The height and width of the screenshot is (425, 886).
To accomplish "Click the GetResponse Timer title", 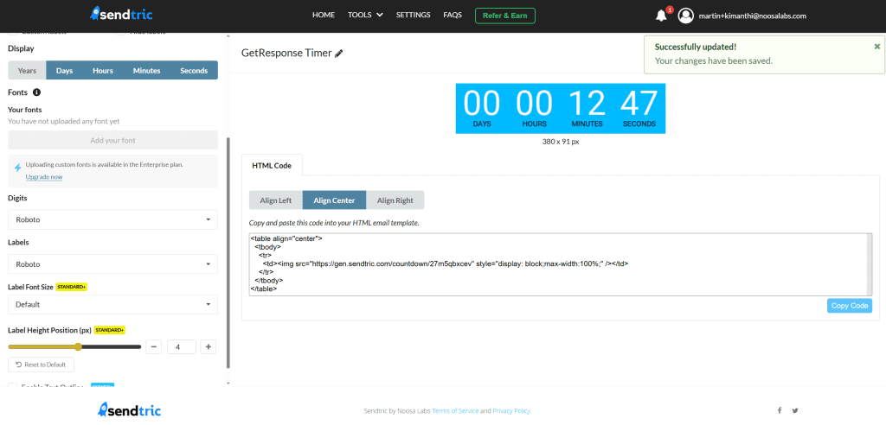I will [x=286, y=54].
